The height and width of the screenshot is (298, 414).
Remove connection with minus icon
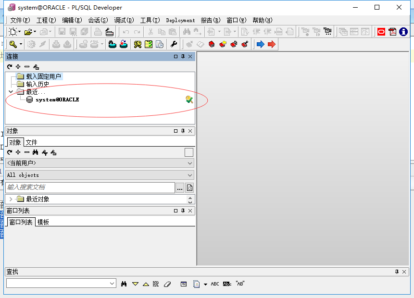27,66
